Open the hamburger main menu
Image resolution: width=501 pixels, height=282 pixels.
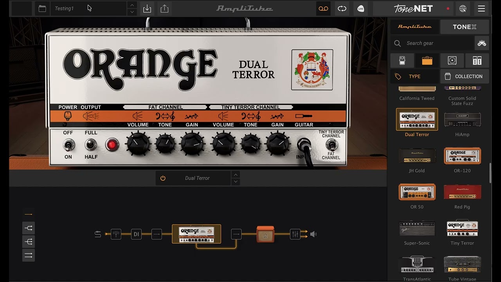click(x=481, y=9)
